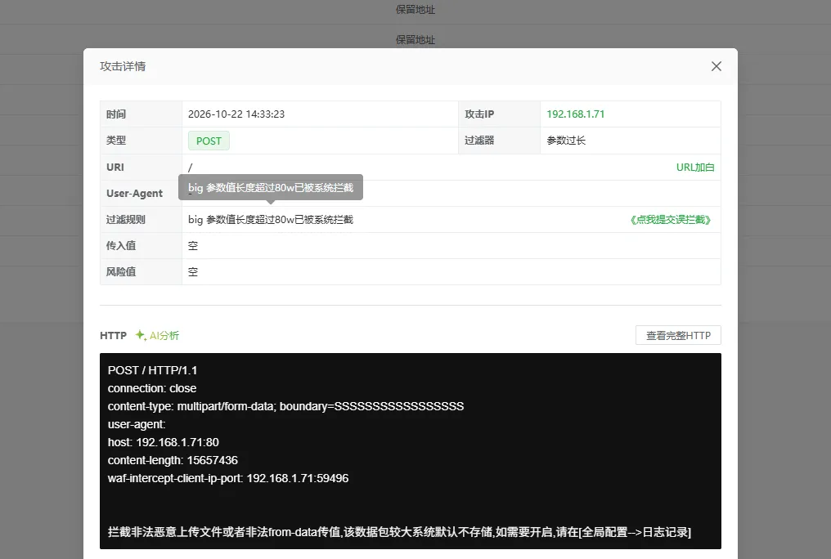Select filter rule text in 过滤规则 row
The image size is (831, 559).
[x=271, y=220]
